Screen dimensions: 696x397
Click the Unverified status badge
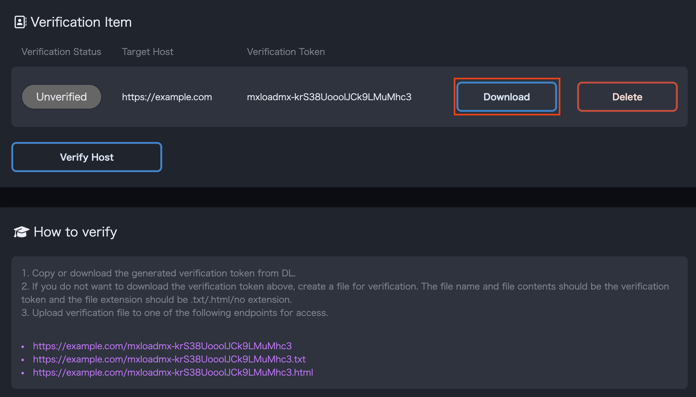(61, 97)
